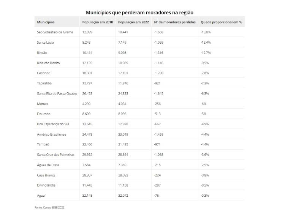The image size is (304, 210).
Task: Click the São Sebastião da Grama row name
Action: [x=54, y=32]
